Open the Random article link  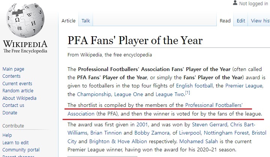[x=18, y=90]
